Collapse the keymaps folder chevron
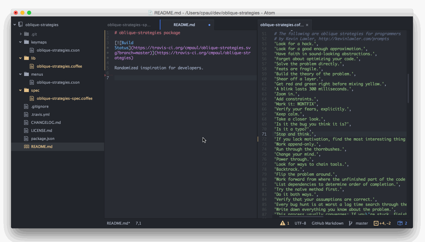This screenshot has width=425, height=242. (20, 42)
